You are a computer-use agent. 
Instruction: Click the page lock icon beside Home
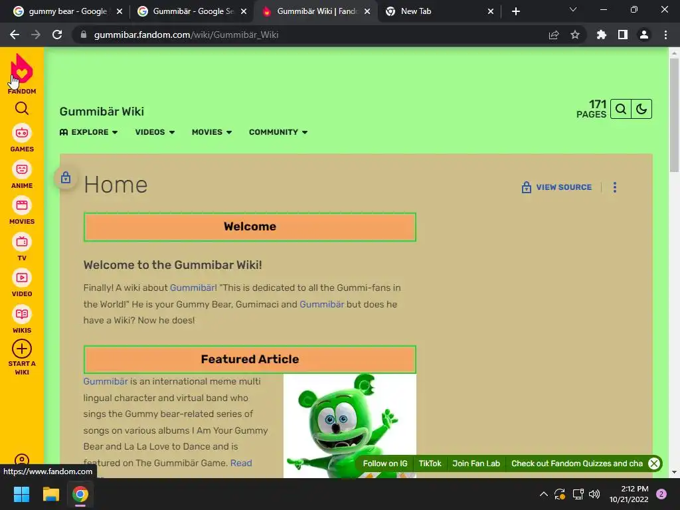(x=66, y=177)
